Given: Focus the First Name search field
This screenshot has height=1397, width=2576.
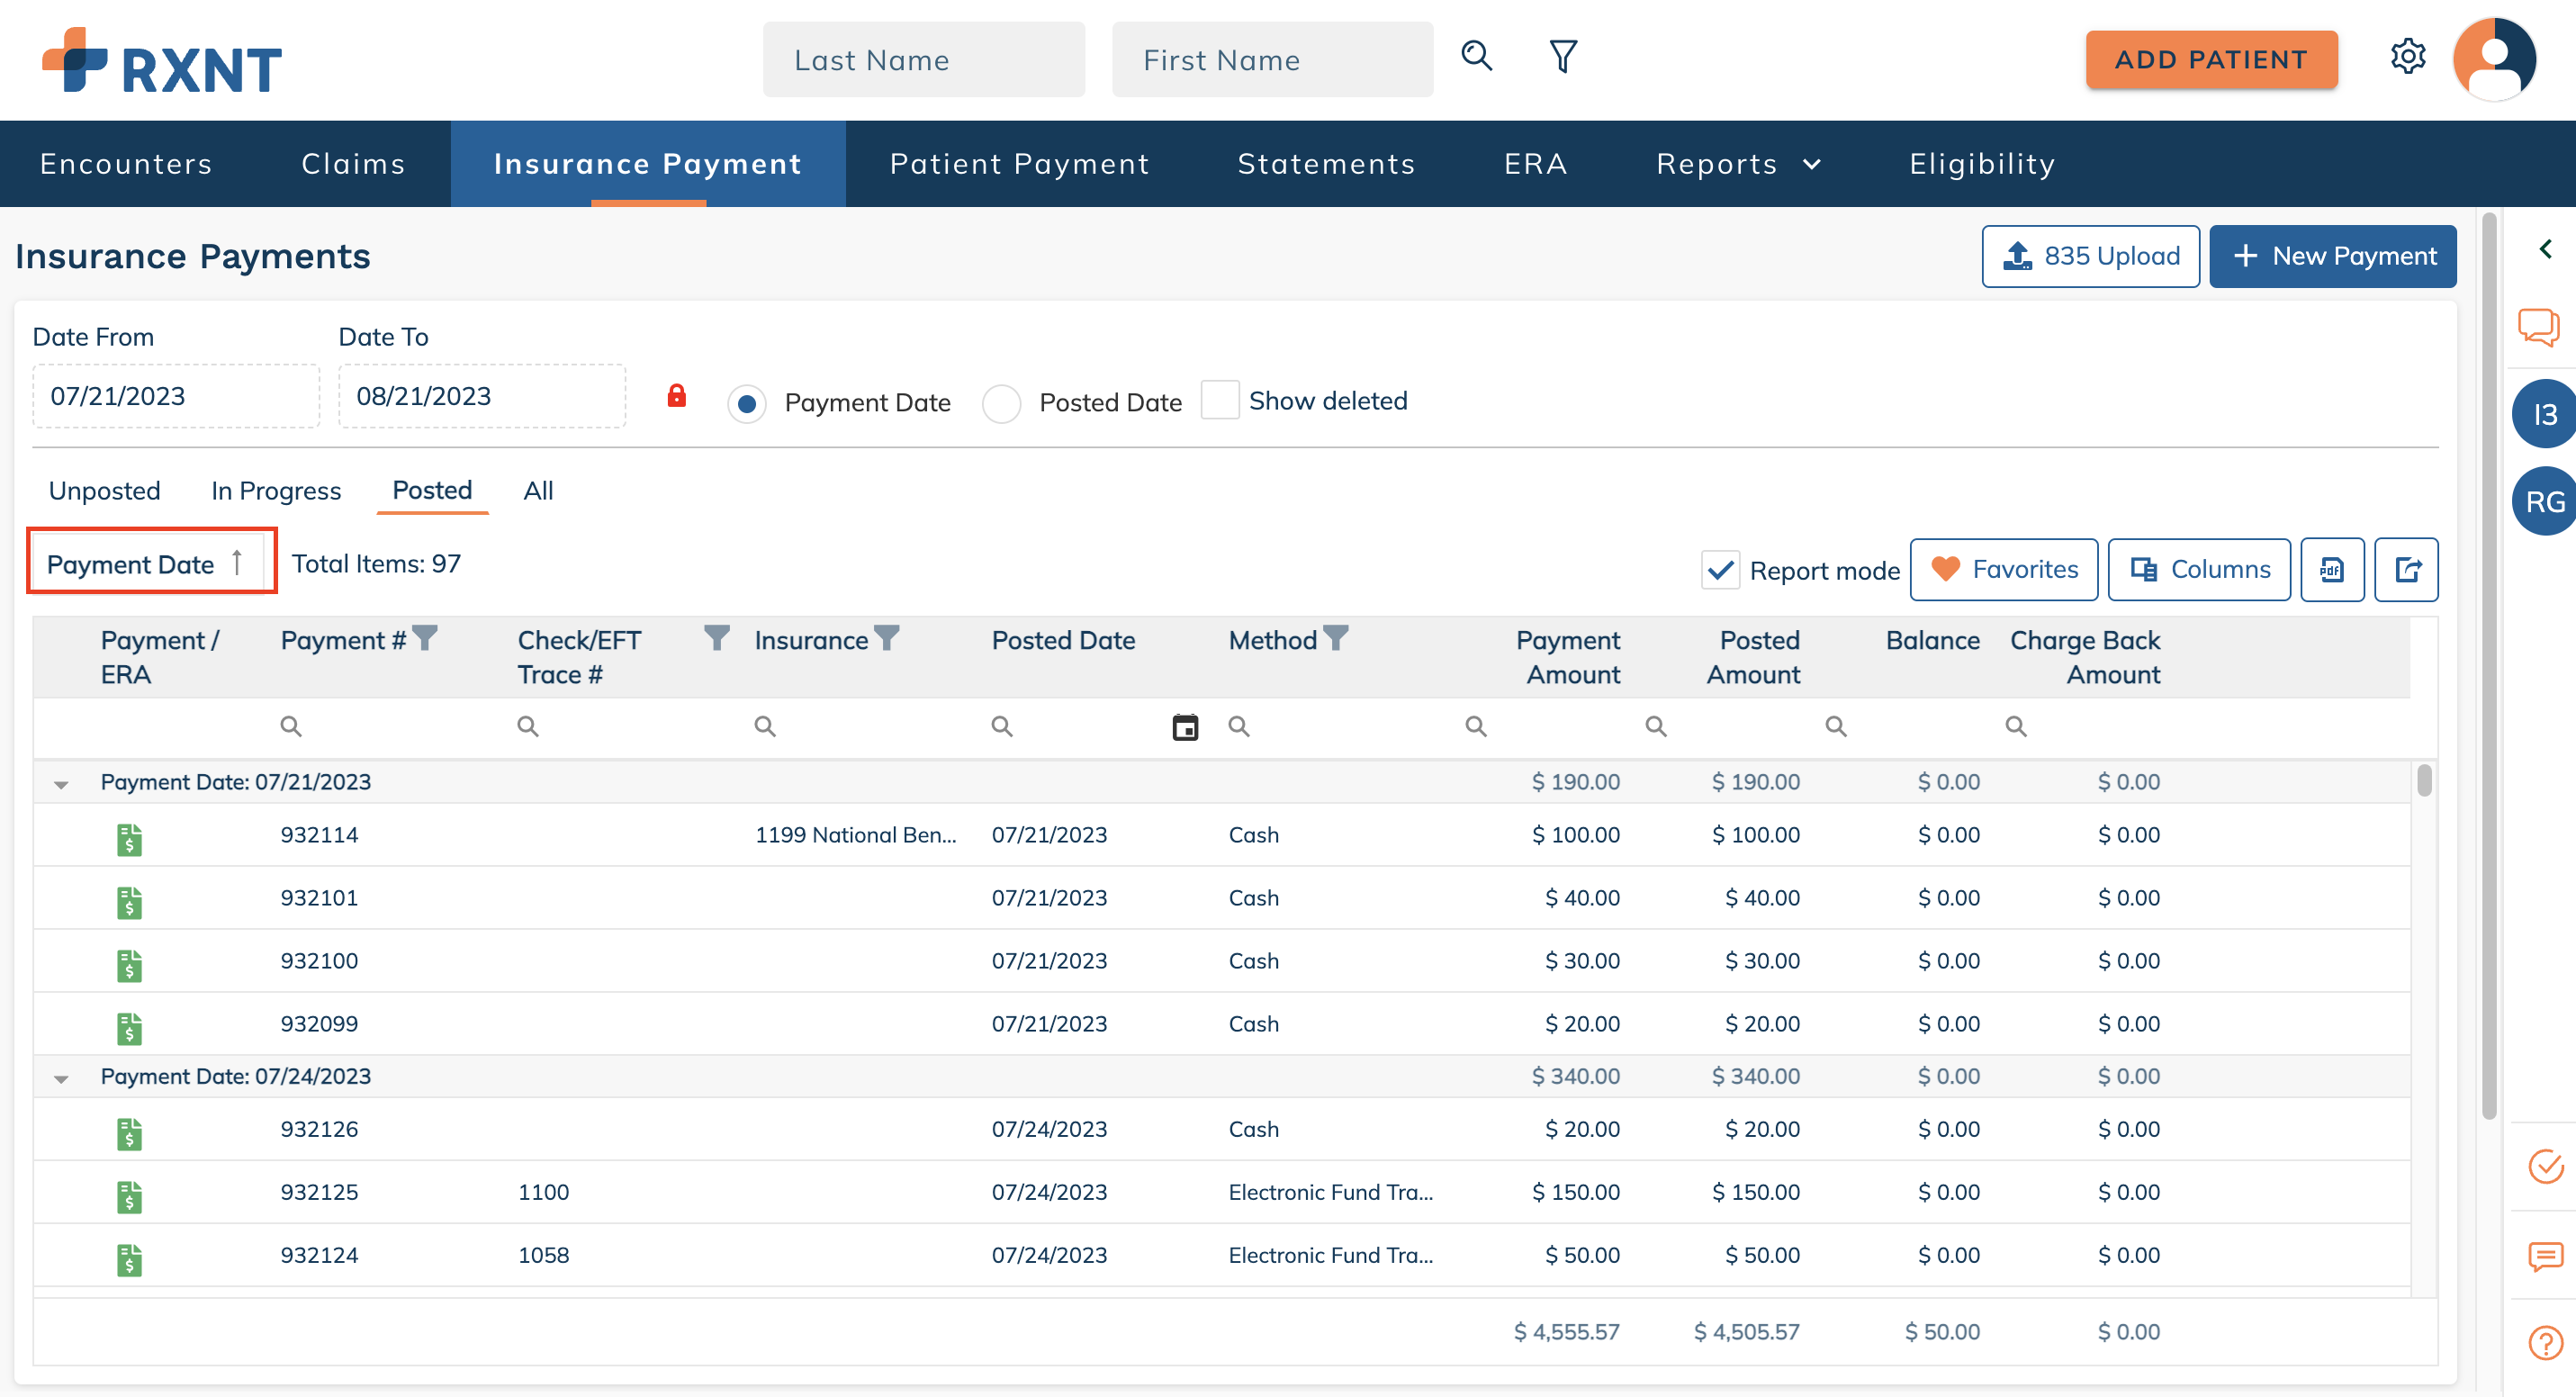Looking at the screenshot, I should (1272, 60).
